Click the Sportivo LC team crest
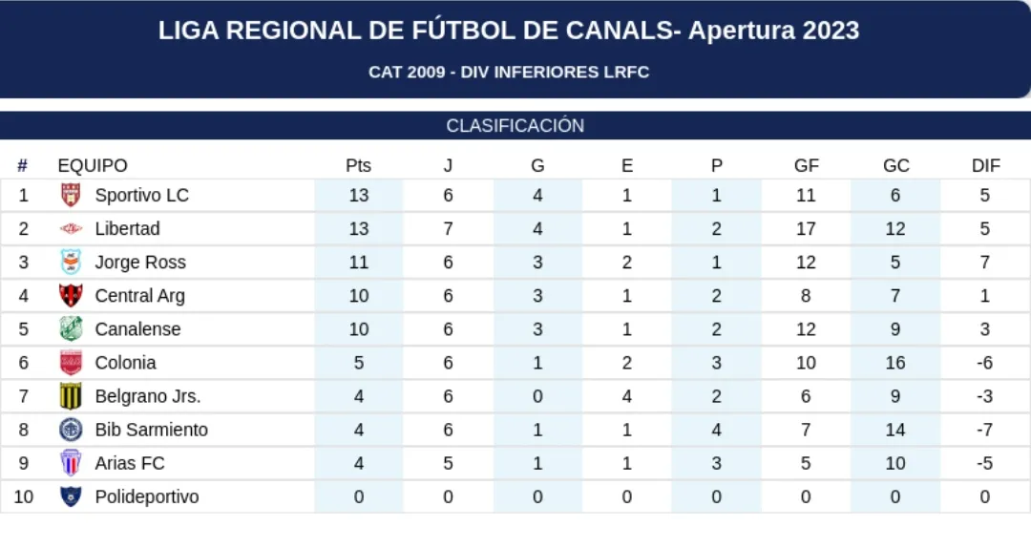 [x=71, y=196]
